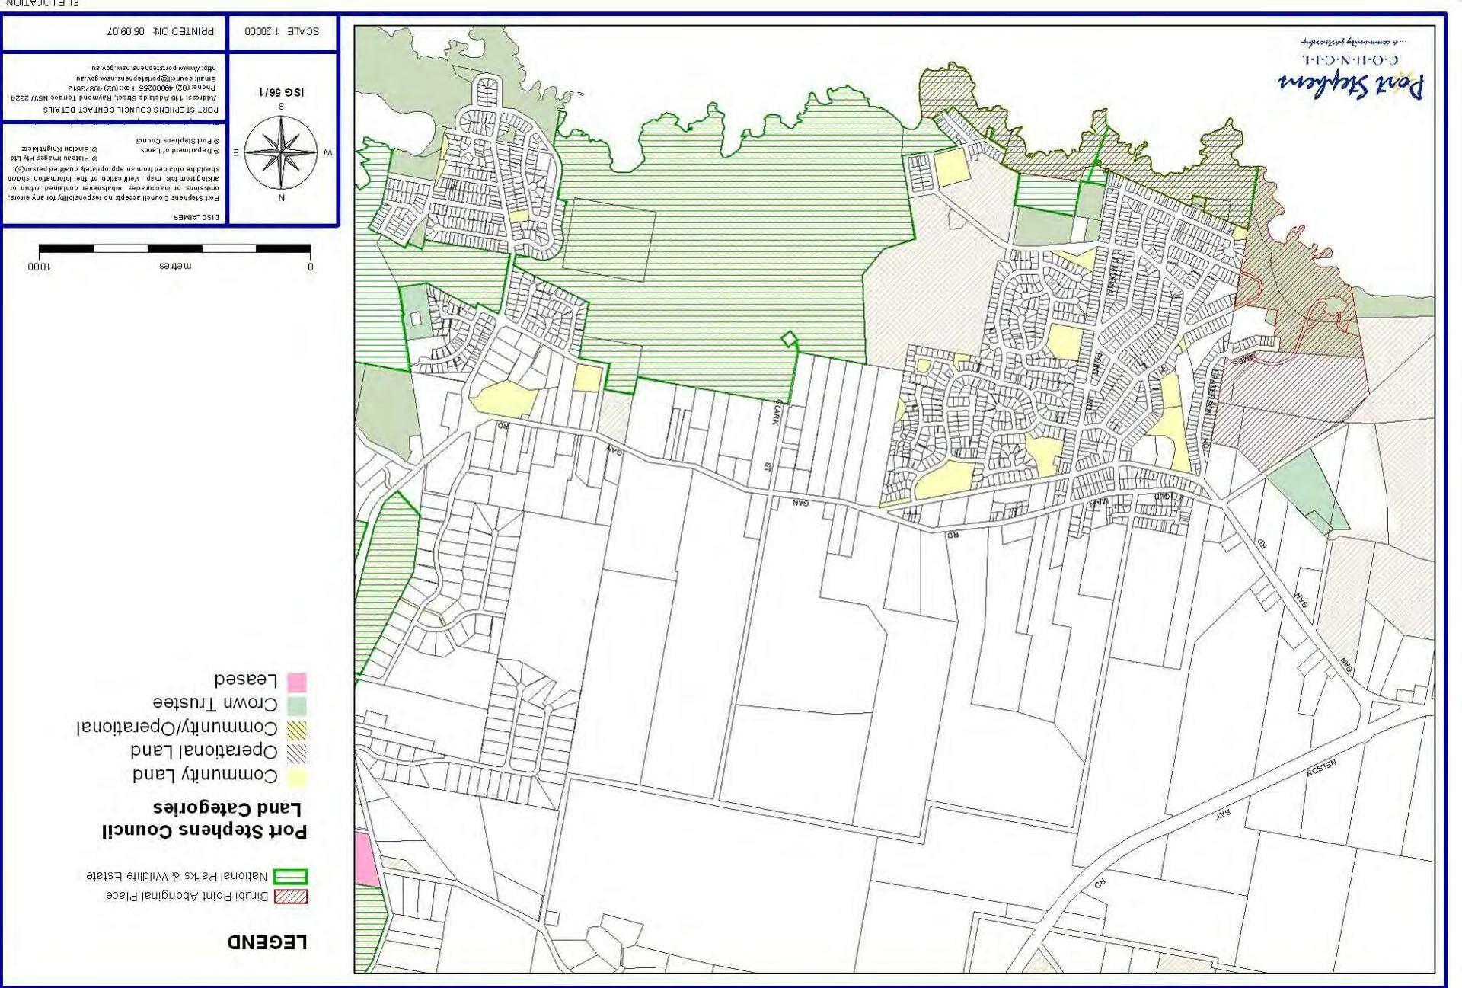The image size is (1462, 988).
Task: Click the Crown Trustee green swatch
Action: pyautogui.click(x=297, y=705)
